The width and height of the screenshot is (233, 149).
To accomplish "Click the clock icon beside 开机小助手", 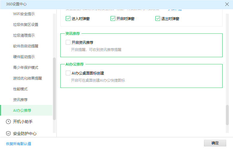I will [8, 122].
